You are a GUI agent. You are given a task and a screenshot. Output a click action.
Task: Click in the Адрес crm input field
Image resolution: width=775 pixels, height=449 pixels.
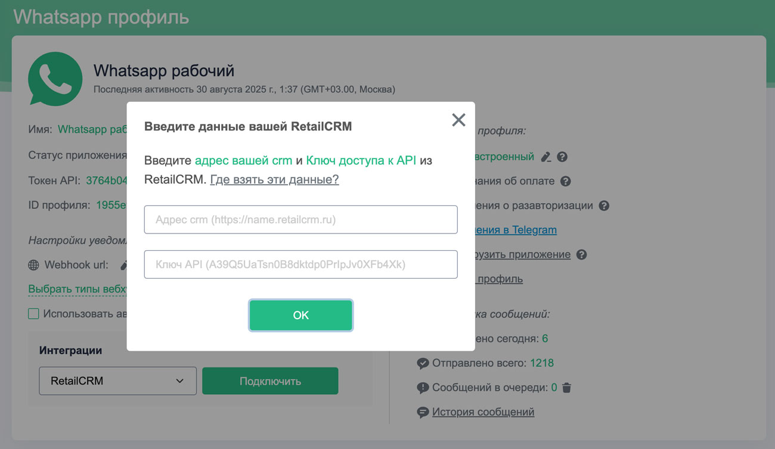(x=300, y=220)
